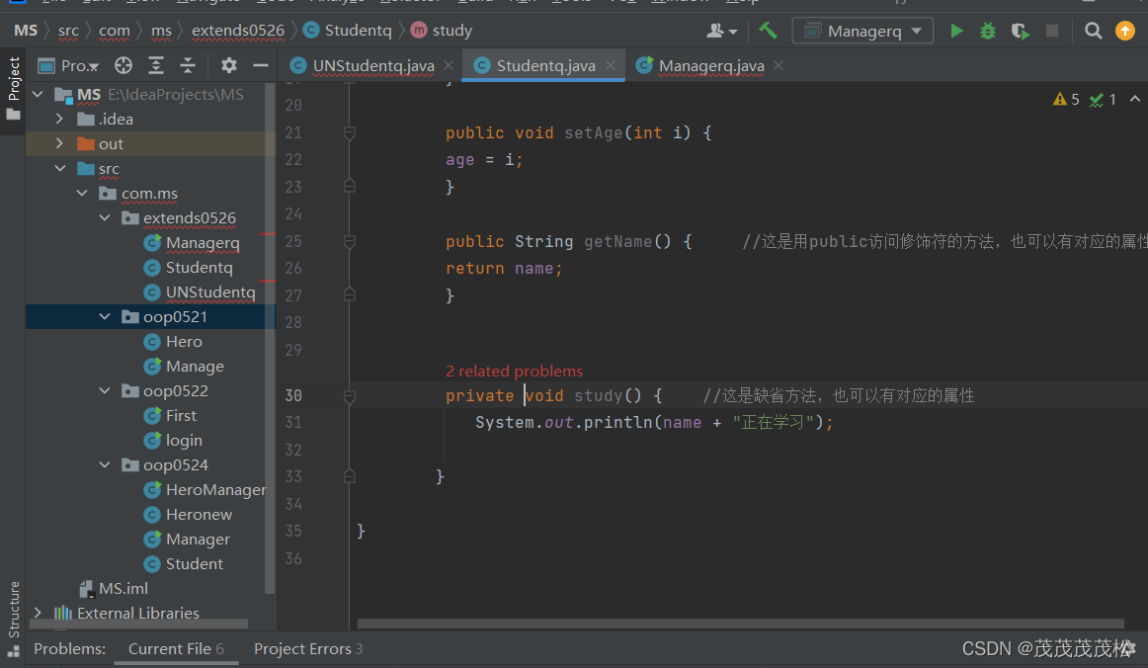This screenshot has height=668, width=1148.
Task: Select opened file locate target icon
Action: [x=123, y=66]
